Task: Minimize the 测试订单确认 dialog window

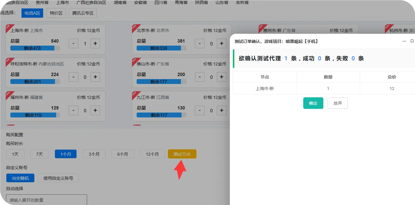Action: click(404, 41)
